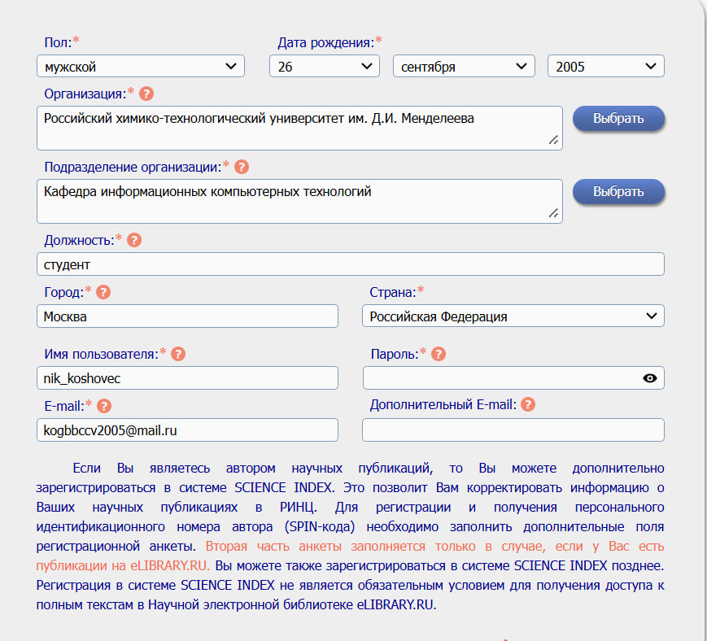Open Страна dropdown with Российская Федерация

(513, 316)
